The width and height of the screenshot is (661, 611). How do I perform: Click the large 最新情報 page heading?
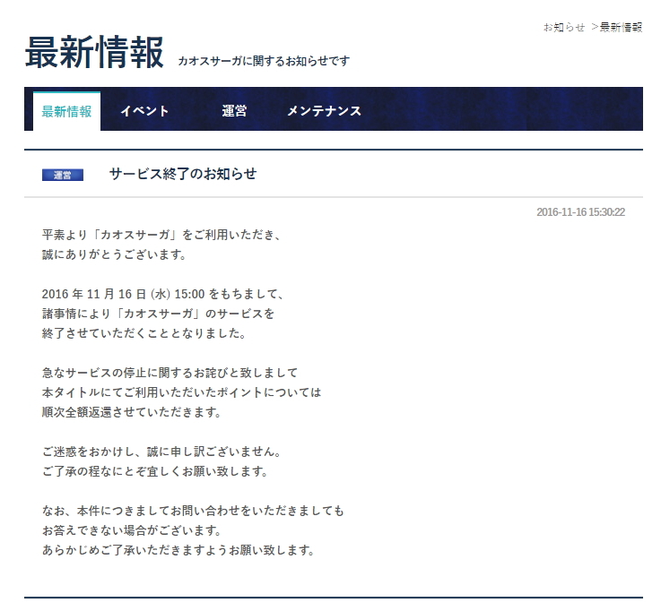click(x=94, y=54)
